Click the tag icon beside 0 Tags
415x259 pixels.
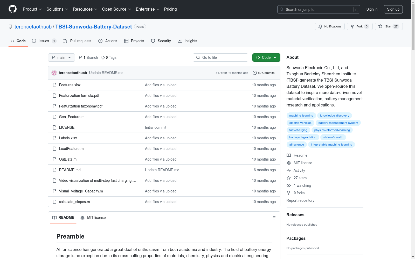coord(103,57)
